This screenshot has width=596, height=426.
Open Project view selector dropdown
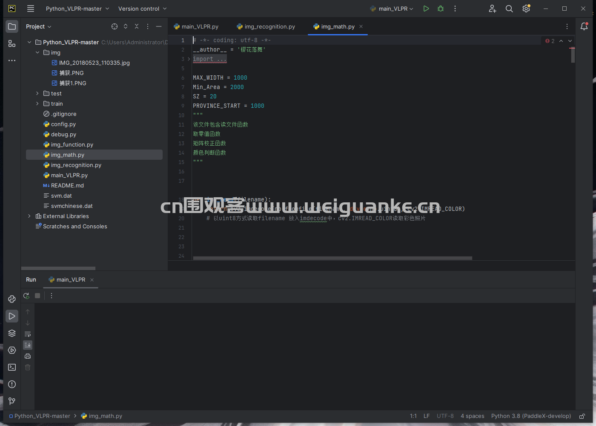(x=38, y=26)
